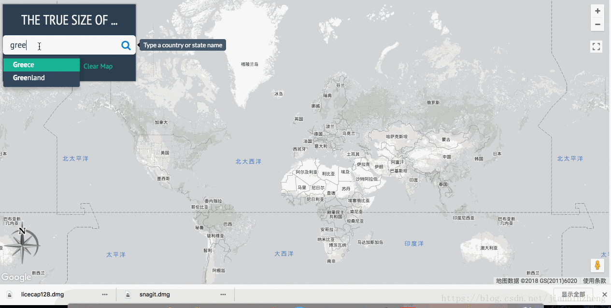The height and width of the screenshot is (308, 611).
Task: Click the 利比亚 country label
Action: [328, 174]
